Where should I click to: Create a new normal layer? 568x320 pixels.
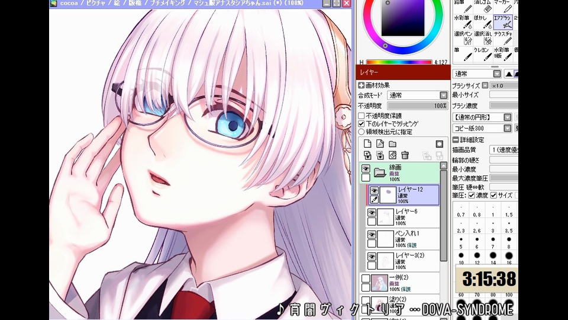[x=367, y=143]
